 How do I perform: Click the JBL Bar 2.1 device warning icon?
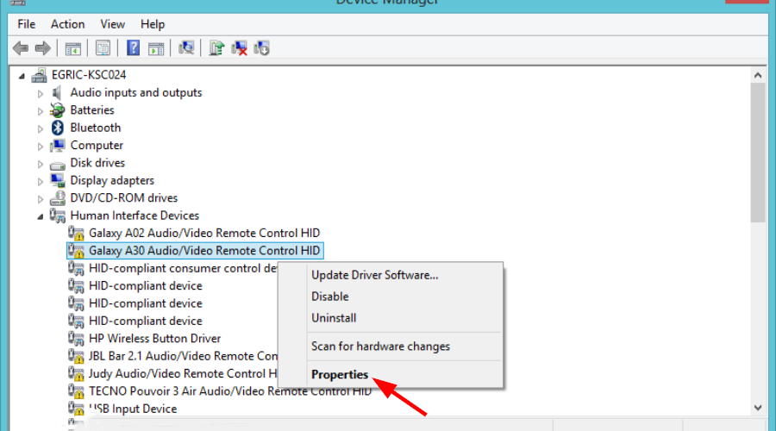coord(76,356)
